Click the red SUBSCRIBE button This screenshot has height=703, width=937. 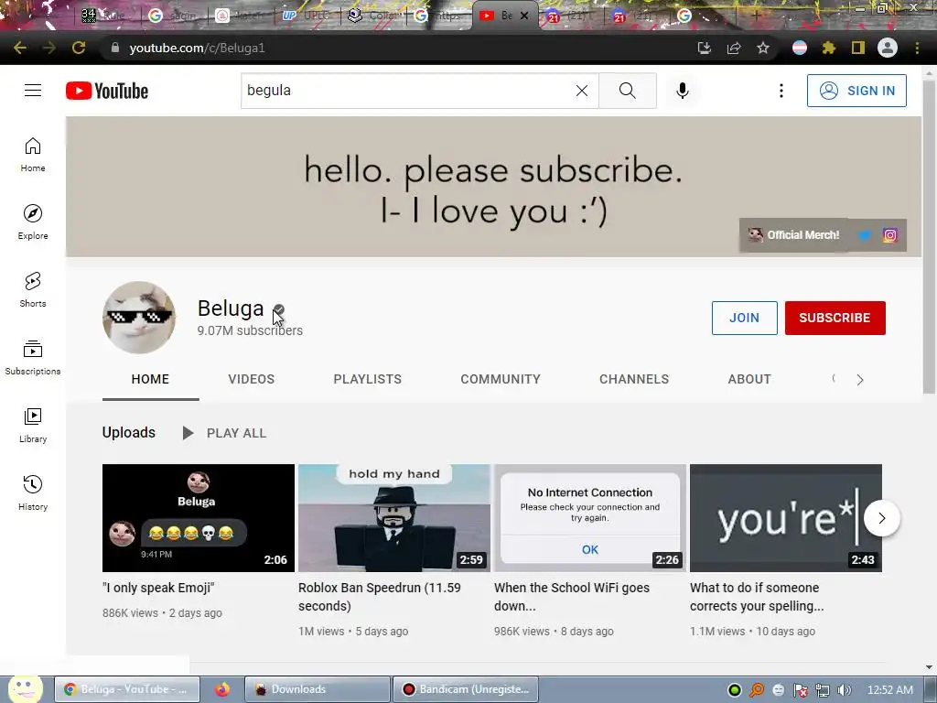[x=835, y=318]
